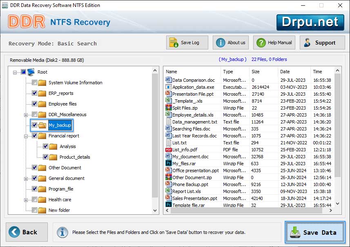This screenshot has width=350, height=247.
Task: Expand the Health care folder node
Action: pos(26,200)
